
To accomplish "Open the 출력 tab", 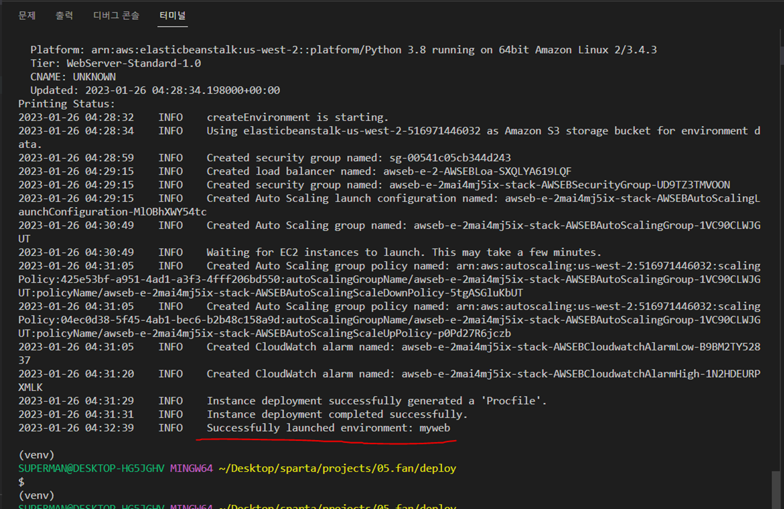I will 64,16.
